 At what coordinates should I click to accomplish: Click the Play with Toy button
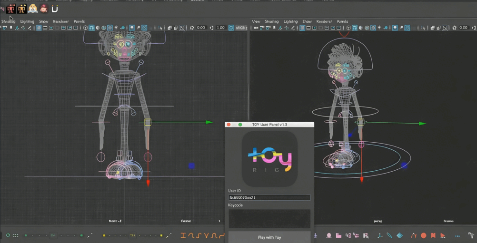(269, 237)
